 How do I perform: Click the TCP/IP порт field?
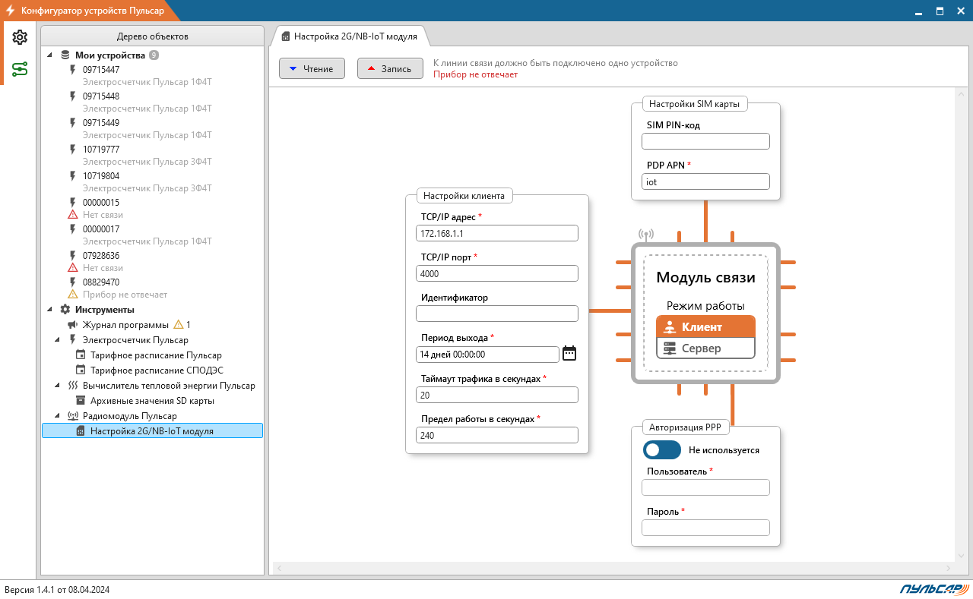[497, 273]
